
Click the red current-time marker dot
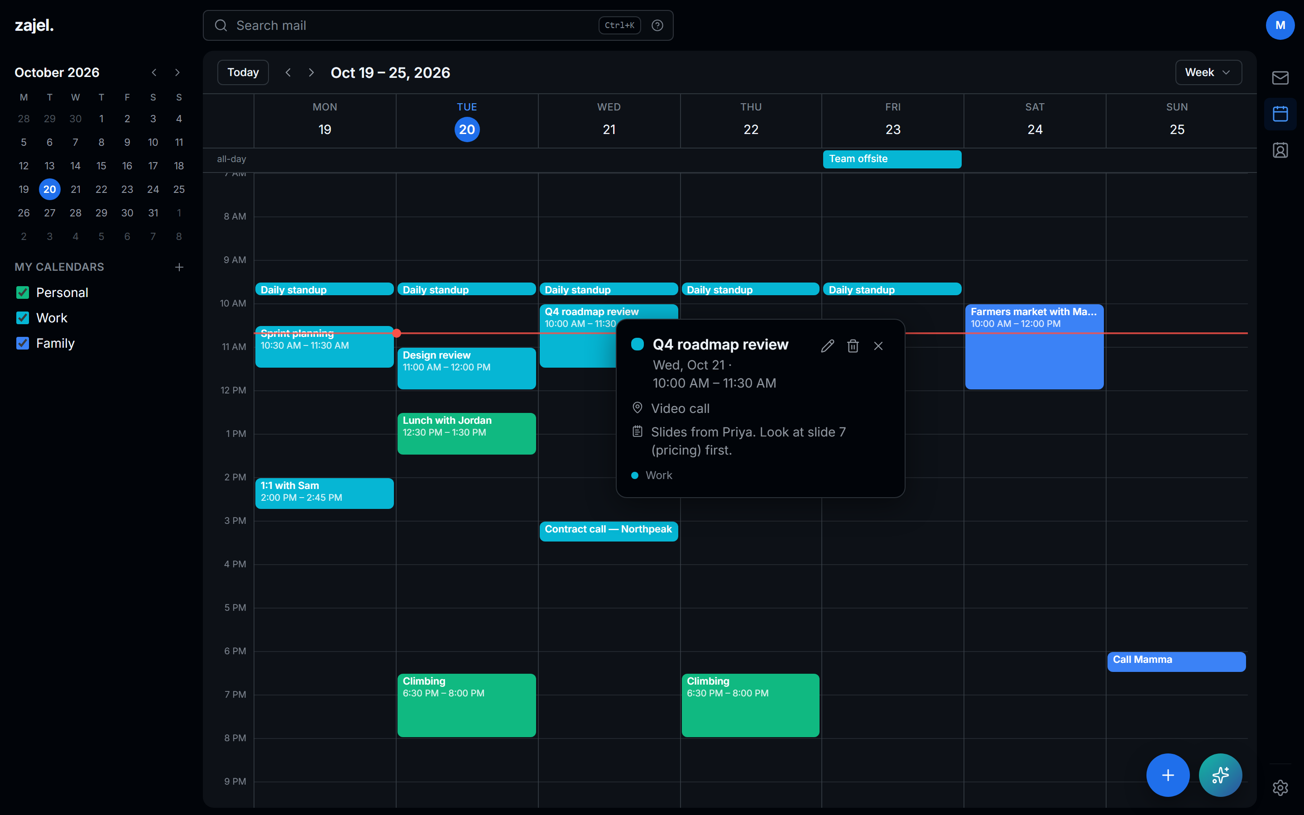(397, 333)
